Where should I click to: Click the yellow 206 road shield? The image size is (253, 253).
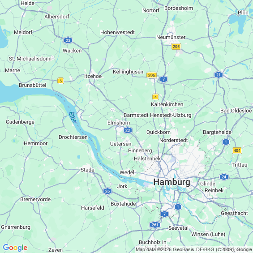(151, 75)
